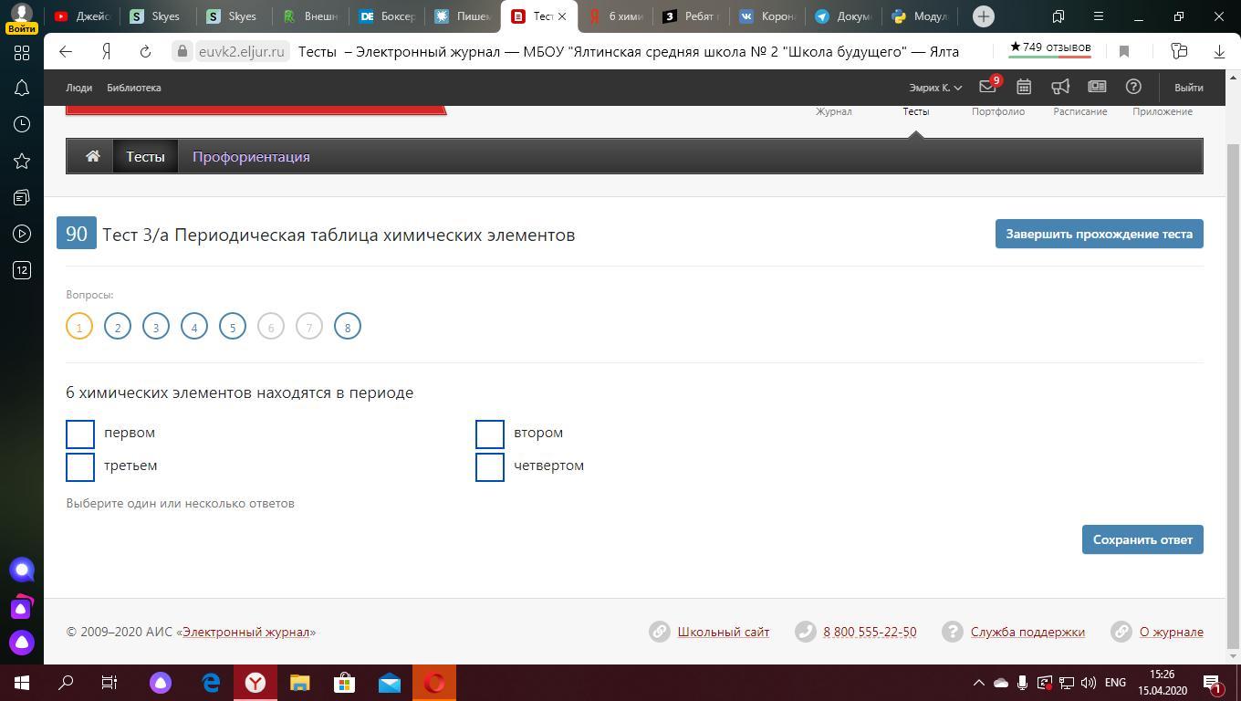Click the home icon in navigation bar
The image size is (1241, 701).
92,156
